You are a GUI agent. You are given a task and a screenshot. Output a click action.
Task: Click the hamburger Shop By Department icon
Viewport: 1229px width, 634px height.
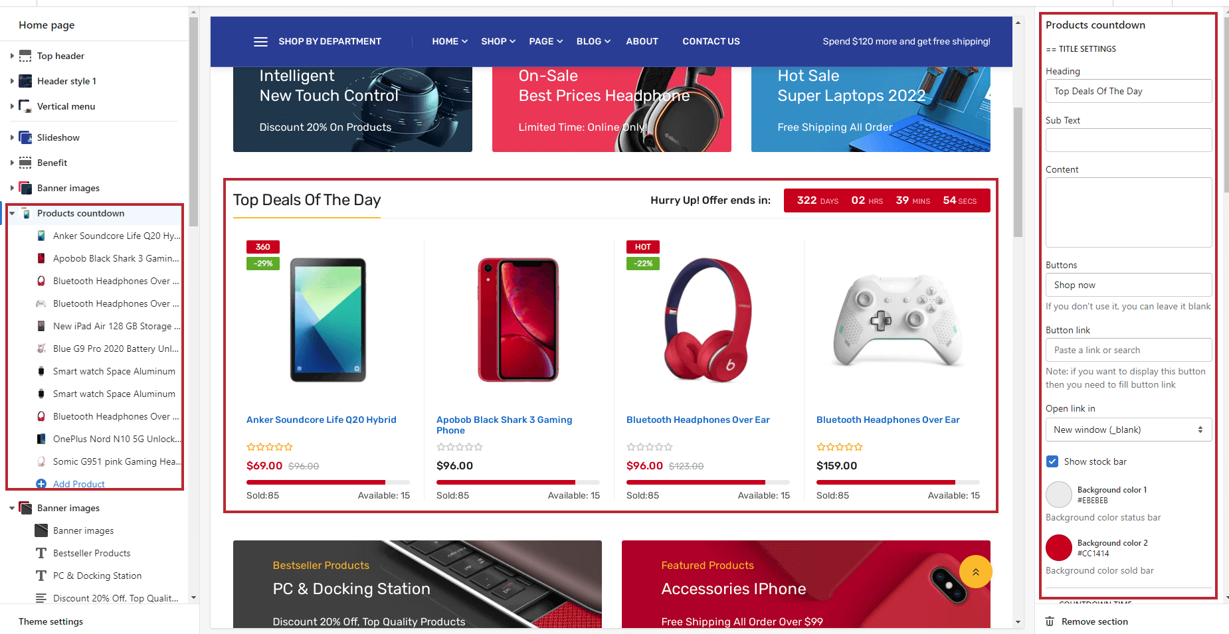(x=260, y=42)
